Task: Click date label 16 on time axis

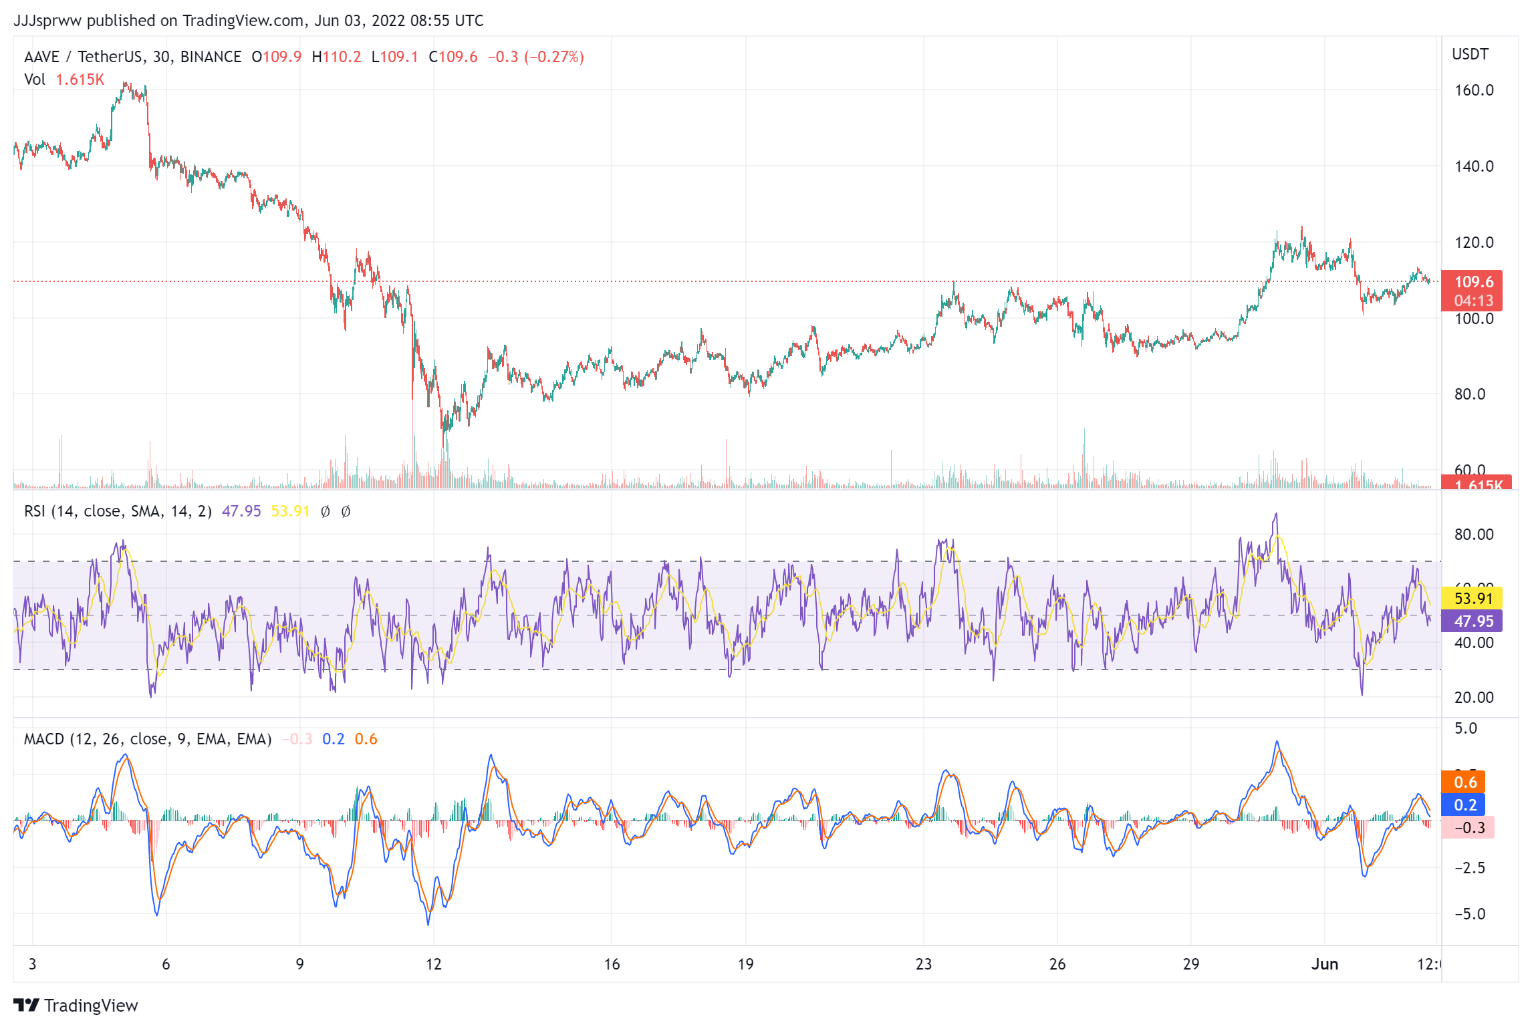Action: click(x=612, y=964)
